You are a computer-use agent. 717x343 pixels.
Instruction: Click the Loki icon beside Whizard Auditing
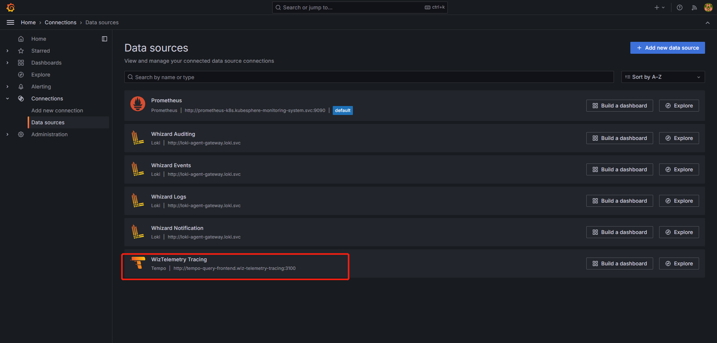pos(138,137)
